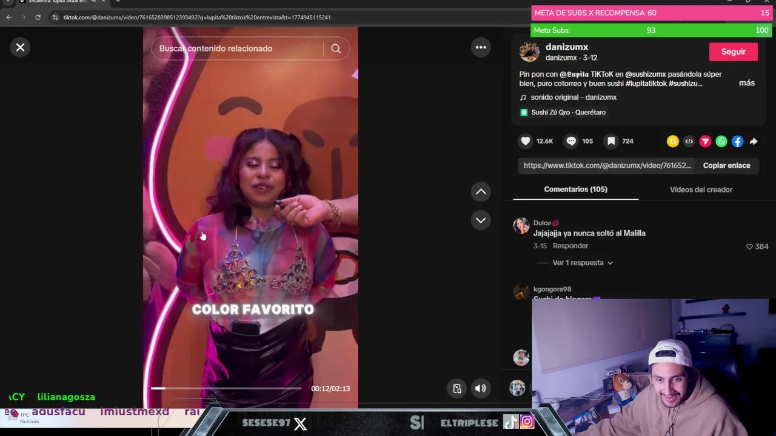Click the weather widget in taskbar
The image size is (776, 436).
point(23,418)
